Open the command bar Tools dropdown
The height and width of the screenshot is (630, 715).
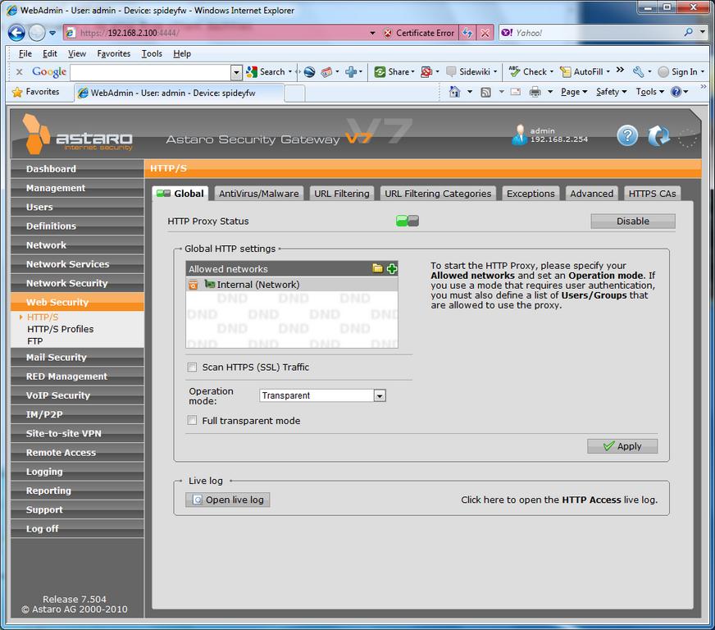[649, 92]
